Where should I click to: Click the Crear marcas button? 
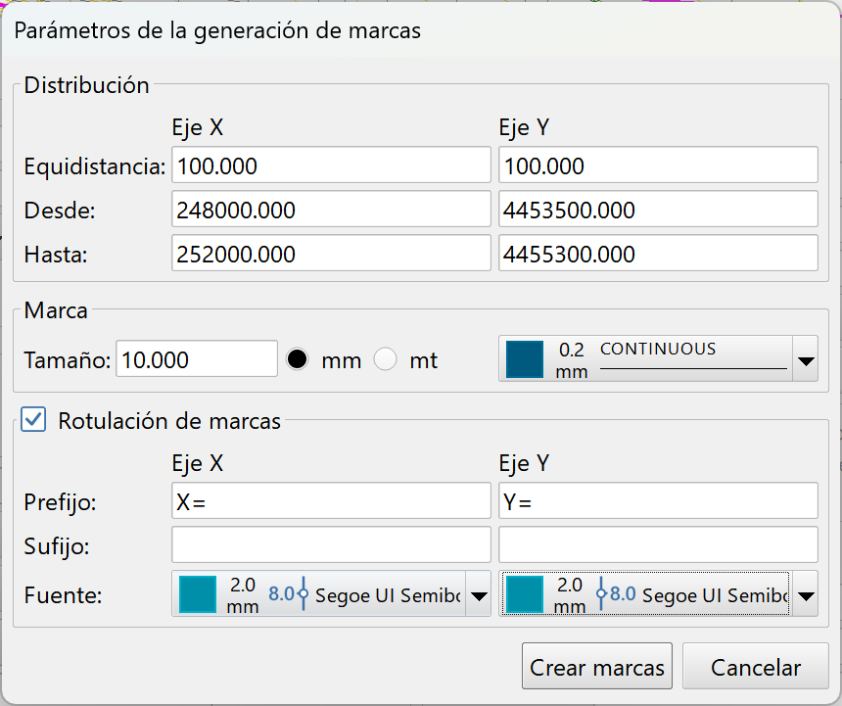pos(596,666)
